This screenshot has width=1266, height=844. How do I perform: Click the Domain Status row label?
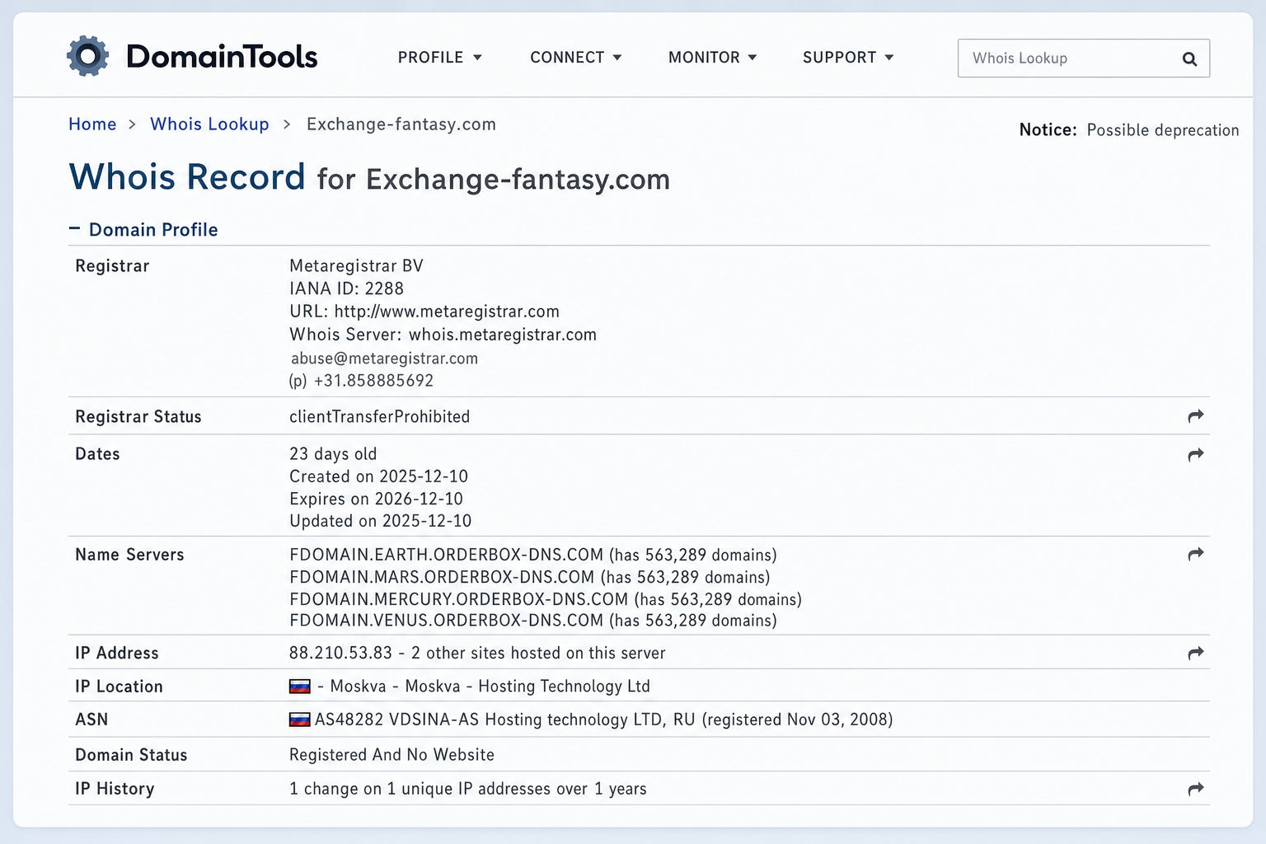click(131, 755)
